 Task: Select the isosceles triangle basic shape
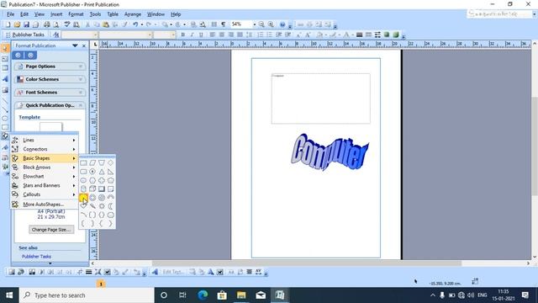pos(102,172)
